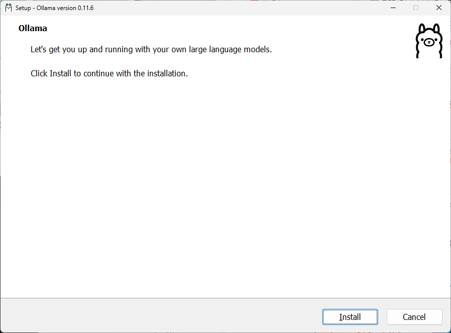
Task: Click the Cancel button at bottom right
Action: pyautogui.click(x=414, y=317)
